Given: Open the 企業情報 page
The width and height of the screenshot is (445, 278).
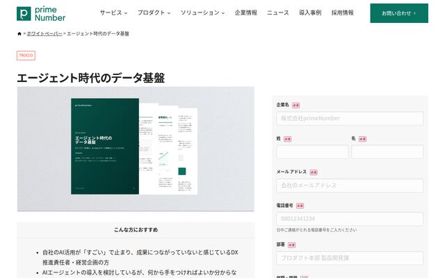Looking at the screenshot, I should point(245,13).
